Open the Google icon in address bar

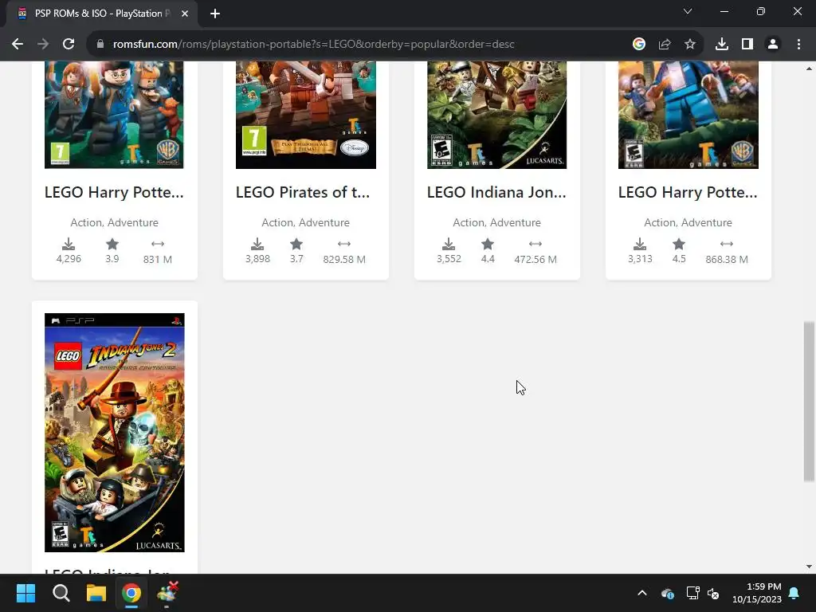638,45
